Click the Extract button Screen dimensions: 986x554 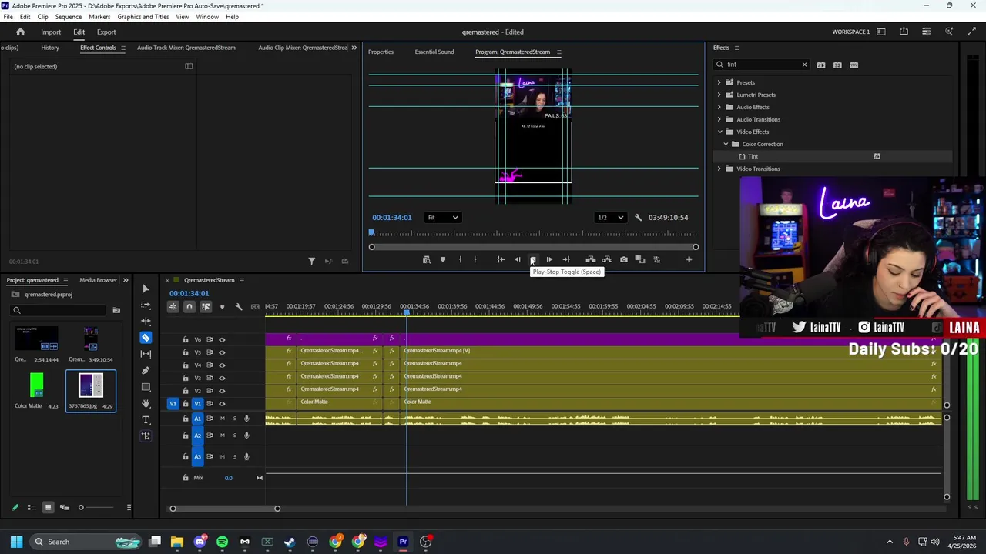point(607,259)
